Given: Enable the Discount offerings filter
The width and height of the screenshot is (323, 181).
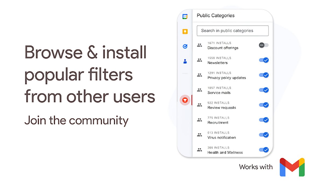Looking at the screenshot, I should 264,45.
